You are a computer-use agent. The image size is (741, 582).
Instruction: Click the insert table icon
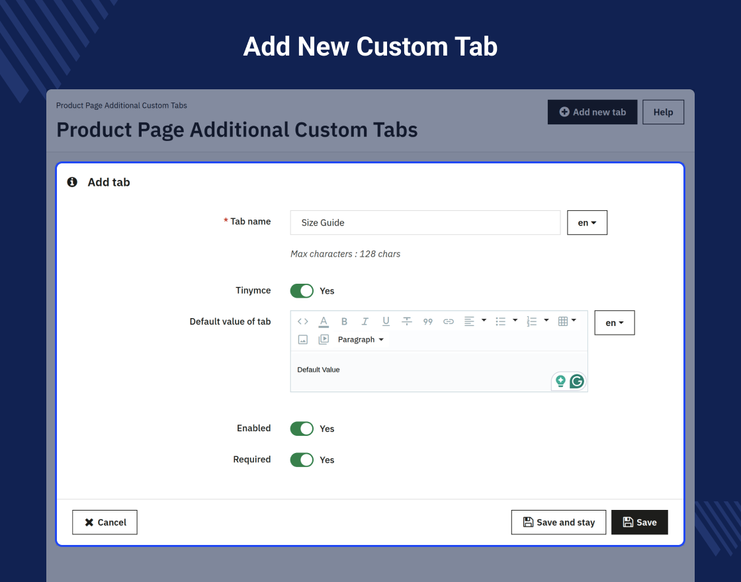coord(563,321)
